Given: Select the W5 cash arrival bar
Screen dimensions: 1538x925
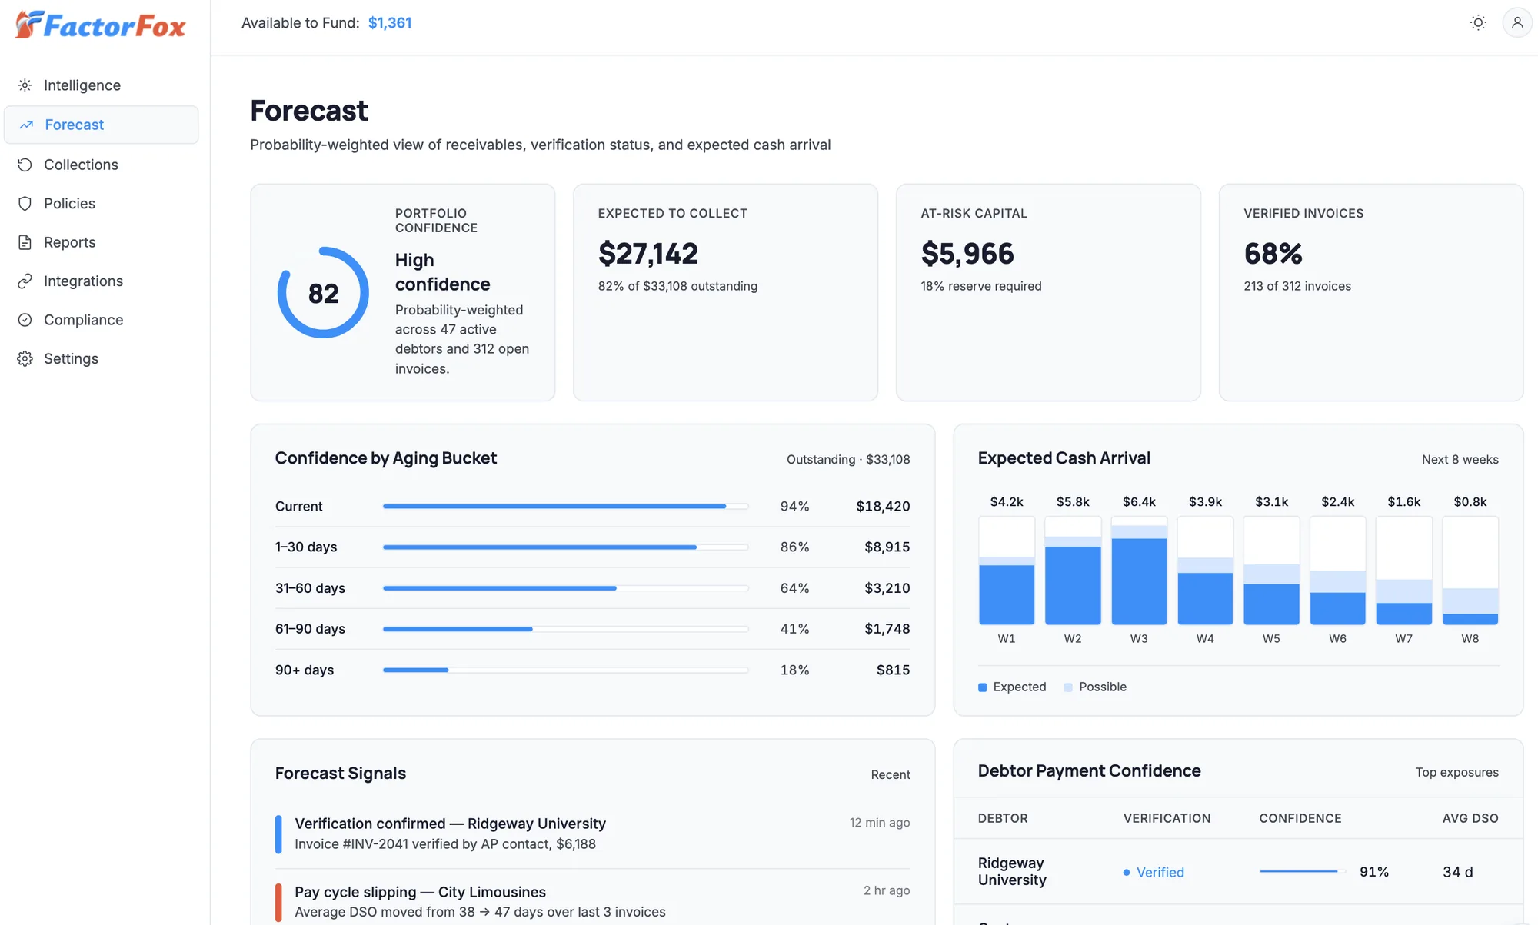Looking at the screenshot, I should pyautogui.click(x=1271, y=571).
